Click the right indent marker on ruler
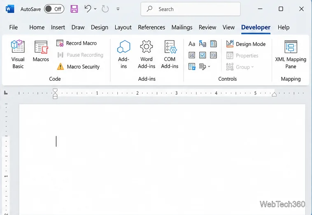312x215 pixels. 274,94
